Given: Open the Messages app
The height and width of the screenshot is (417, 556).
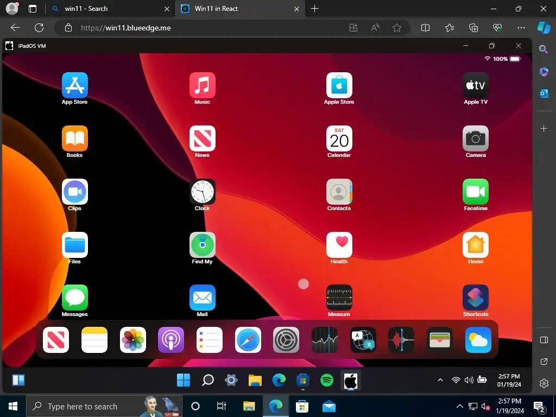Looking at the screenshot, I should (x=75, y=298).
